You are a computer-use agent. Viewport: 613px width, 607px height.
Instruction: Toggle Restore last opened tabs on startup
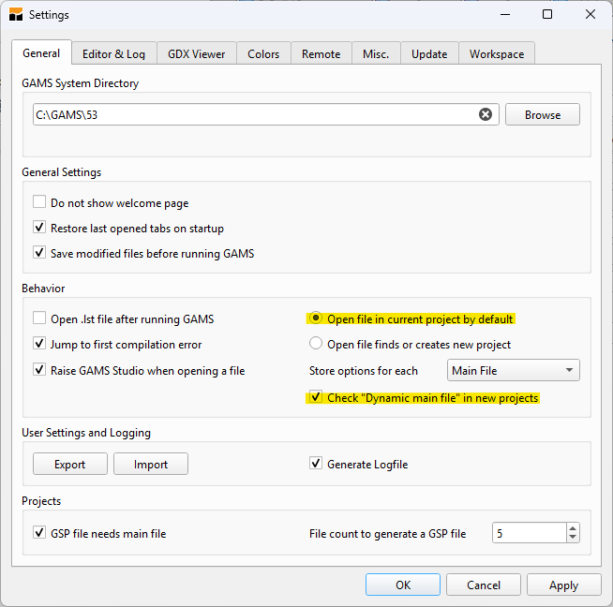pyautogui.click(x=39, y=228)
